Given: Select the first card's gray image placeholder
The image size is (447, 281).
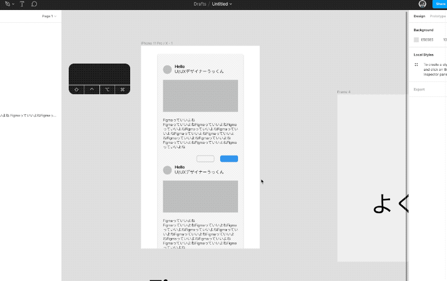Looking at the screenshot, I should [x=201, y=96].
